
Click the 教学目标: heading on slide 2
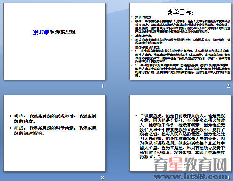[x=180, y=12]
